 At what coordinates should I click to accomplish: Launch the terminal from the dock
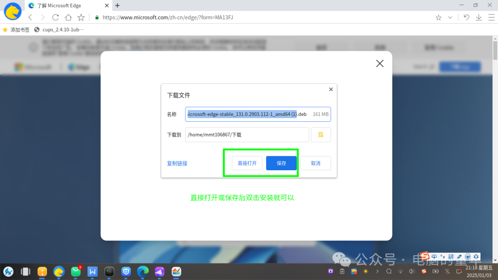point(109,272)
